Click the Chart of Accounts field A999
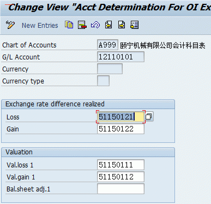Screen dimensions: 211x204 (x=107, y=45)
